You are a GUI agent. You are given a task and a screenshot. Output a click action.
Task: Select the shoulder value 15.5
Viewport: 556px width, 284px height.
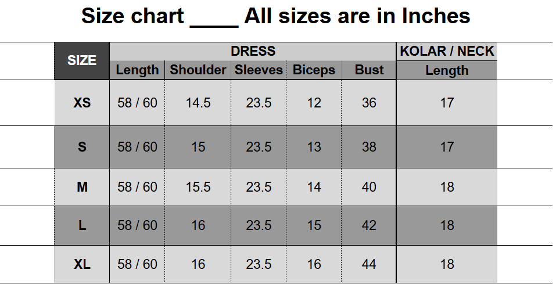coord(198,187)
